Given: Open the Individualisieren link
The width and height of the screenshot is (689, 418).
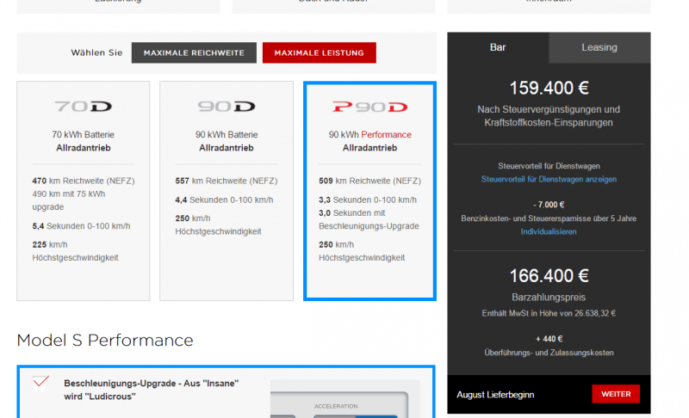Looking at the screenshot, I should tap(549, 231).
